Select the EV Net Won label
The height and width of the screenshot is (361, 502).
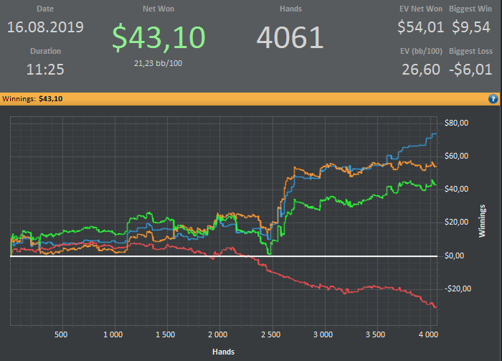tap(421, 9)
